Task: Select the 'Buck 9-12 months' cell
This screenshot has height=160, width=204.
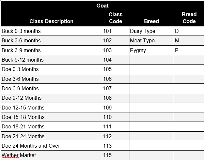Action: coord(51,60)
